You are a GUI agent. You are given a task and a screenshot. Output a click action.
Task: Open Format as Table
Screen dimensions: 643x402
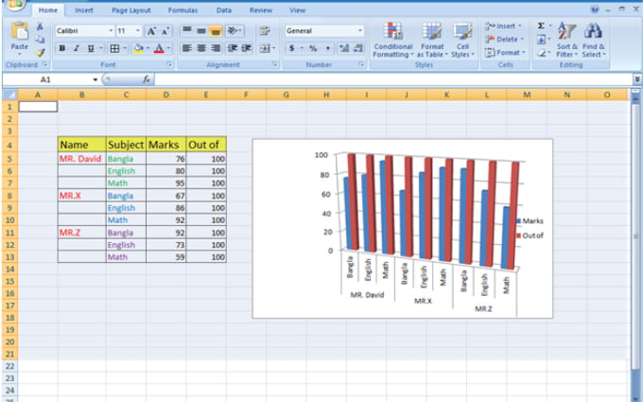pyautogui.click(x=432, y=40)
